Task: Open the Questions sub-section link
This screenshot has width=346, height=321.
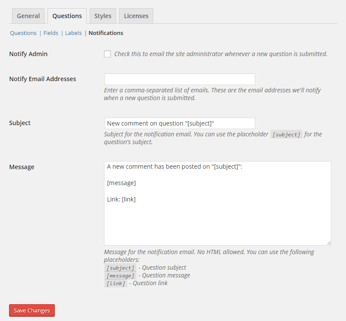Action: 23,33
